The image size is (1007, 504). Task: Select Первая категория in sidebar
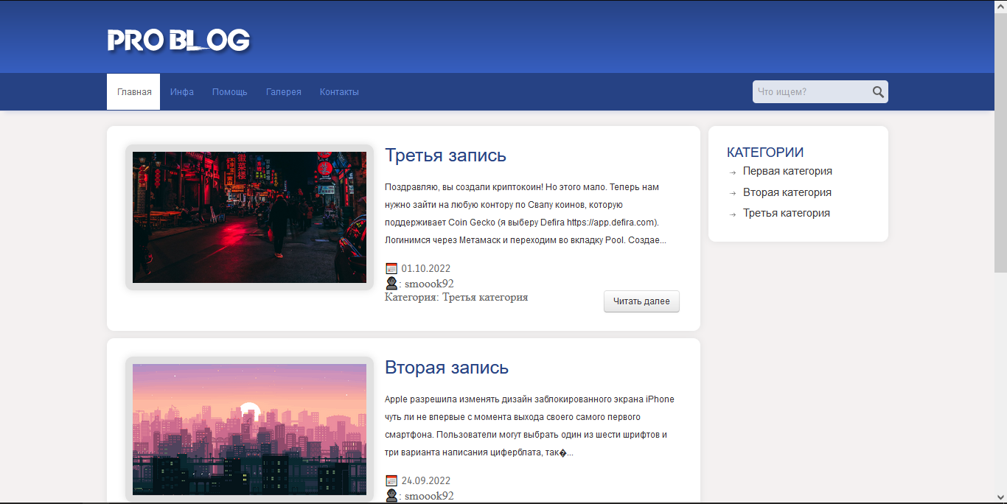pyautogui.click(x=787, y=171)
